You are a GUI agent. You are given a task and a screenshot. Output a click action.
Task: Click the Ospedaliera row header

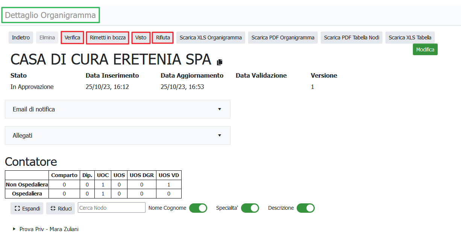27,194
